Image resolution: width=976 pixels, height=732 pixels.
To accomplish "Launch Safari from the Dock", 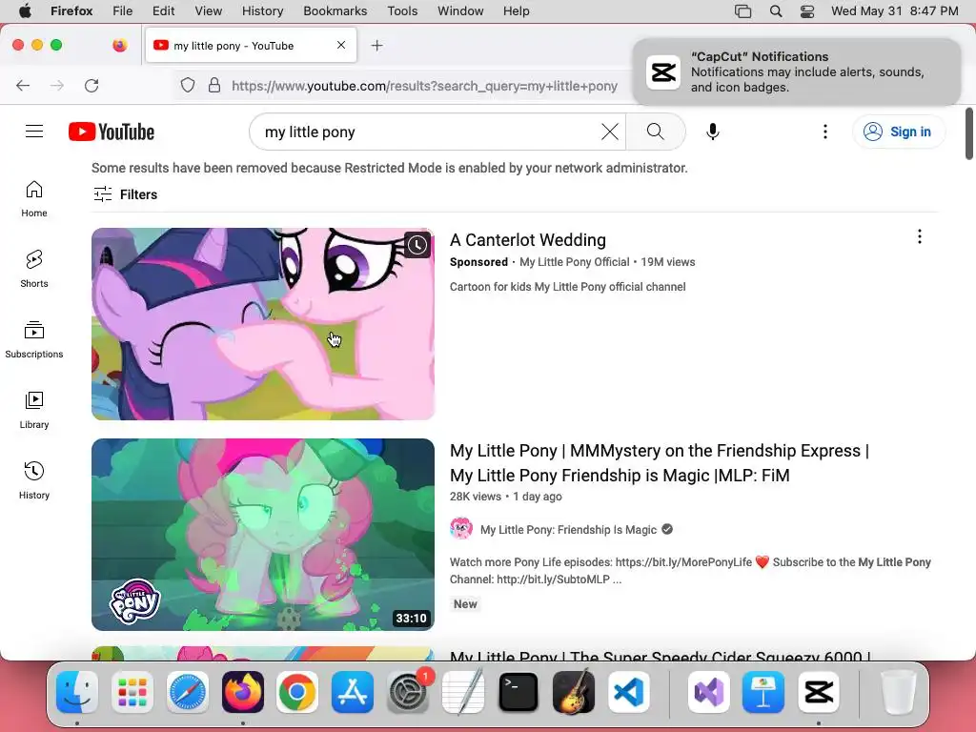I will click(x=188, y=692).
